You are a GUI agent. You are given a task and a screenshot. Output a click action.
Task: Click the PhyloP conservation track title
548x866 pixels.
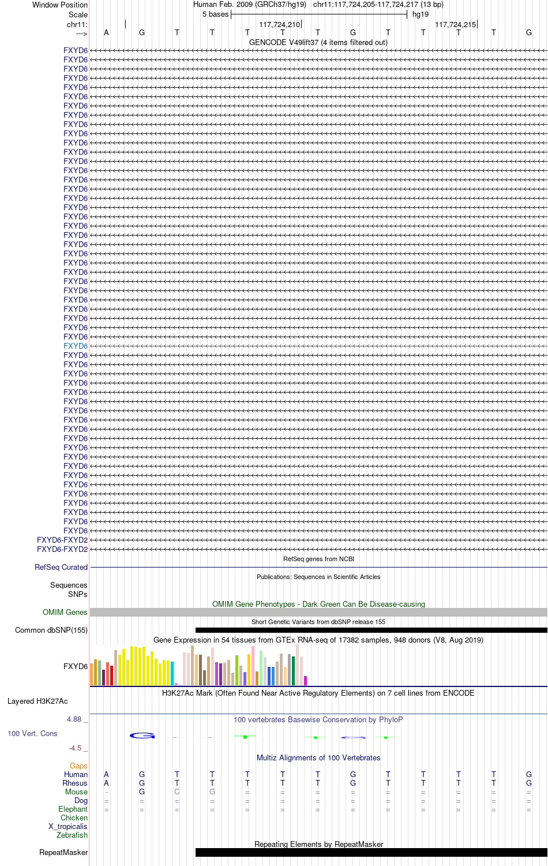[318, 719]
